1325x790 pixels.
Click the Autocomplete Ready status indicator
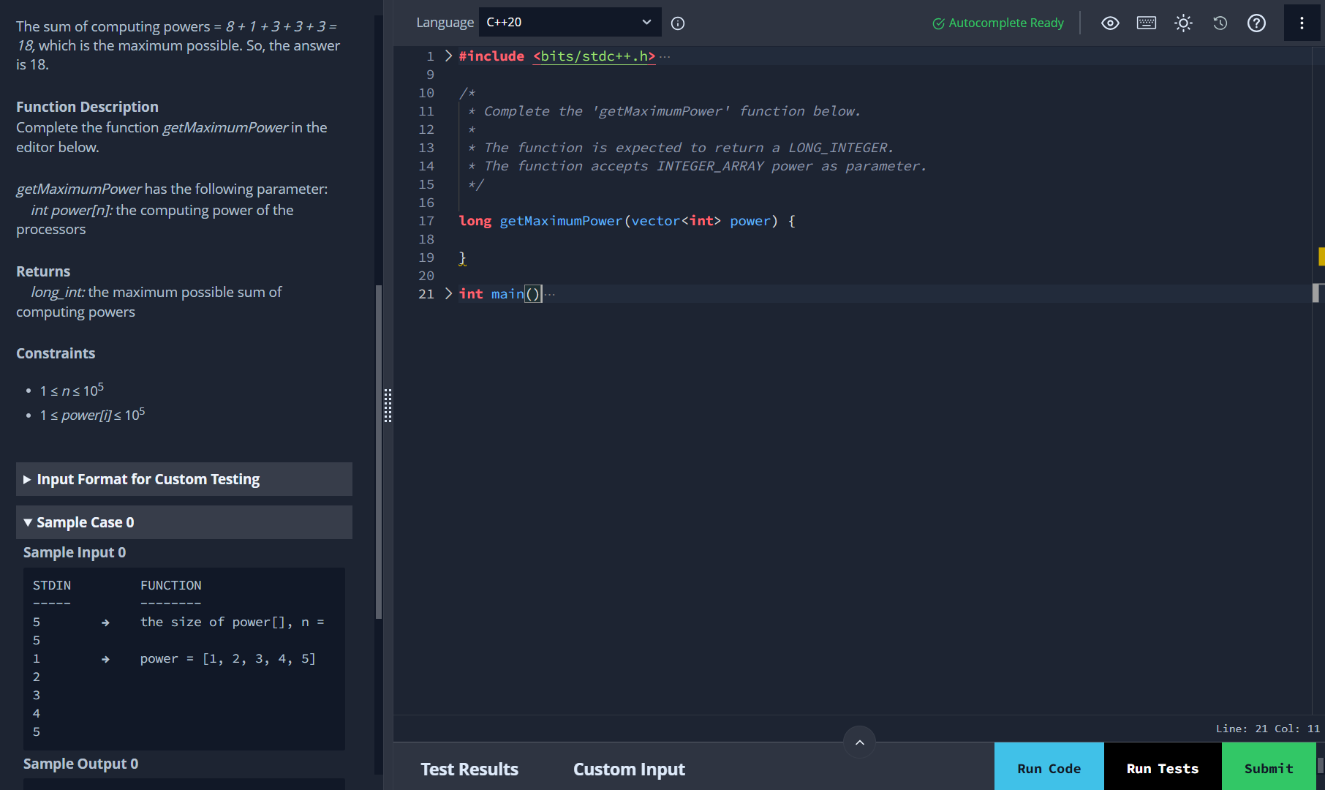click(x=998, y=23)
